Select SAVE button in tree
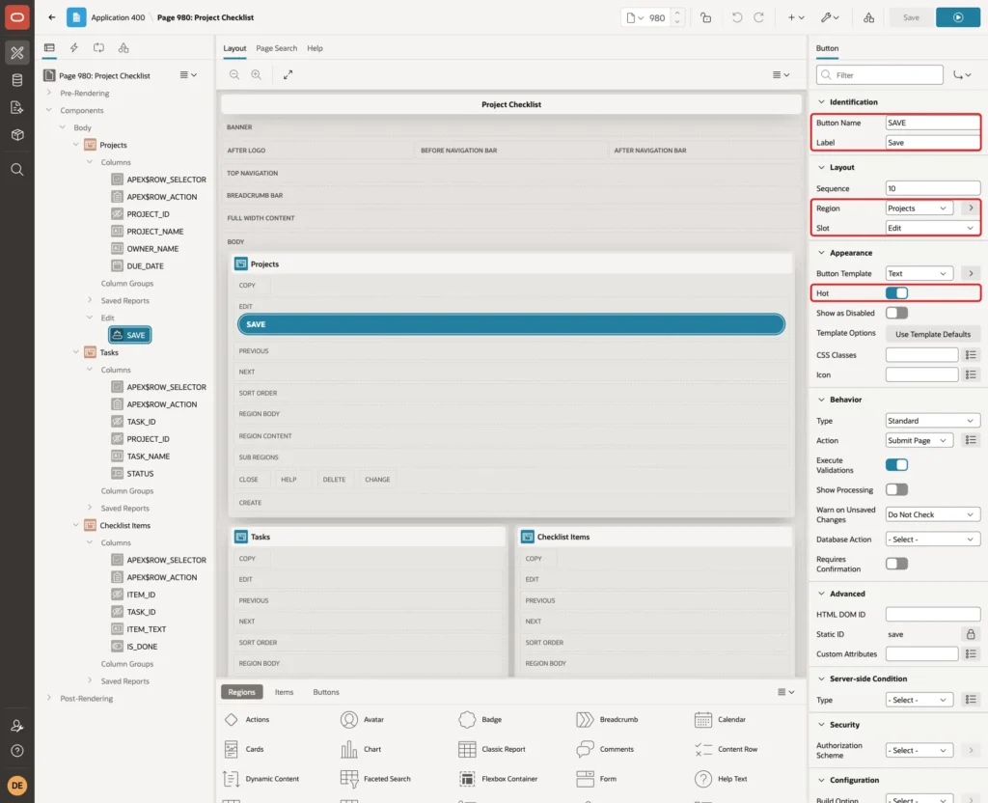Image resolution: width=988 pixels, height=803 pixels. point(130,335)
